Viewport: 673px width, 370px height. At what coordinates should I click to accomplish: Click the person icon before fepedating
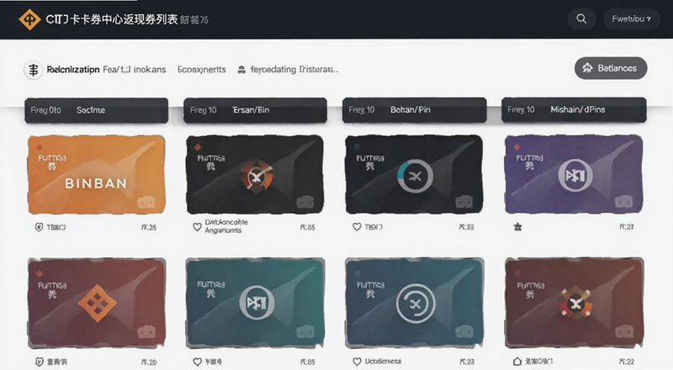point(241,70)
